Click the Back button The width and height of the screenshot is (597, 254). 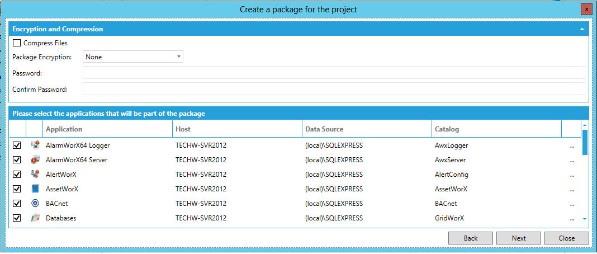(x=471, y=238)
